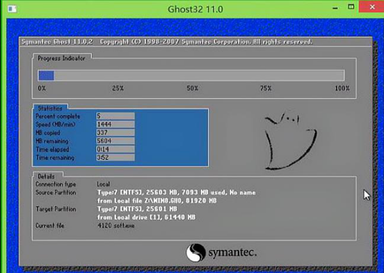The height and width of the screenshot is (273, 384).
Task: Click the 50% progress marker label
Action: click(x=192, y=88)
